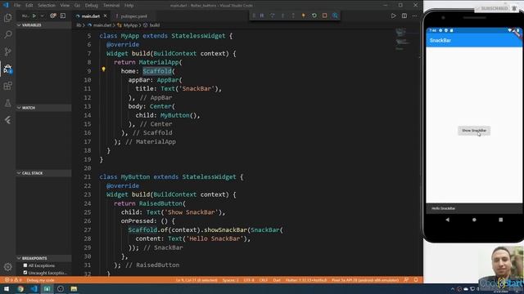This screenshot has height=294, width=524.
Task: Open File Explorer from the taskbar
Action: click(x=74, y=288)
